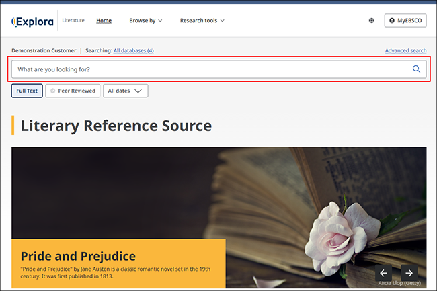This screenshot has height=291, width=437.
Task: Click the Explora logo
Action: pyautogui.click(x=32, y=22)
